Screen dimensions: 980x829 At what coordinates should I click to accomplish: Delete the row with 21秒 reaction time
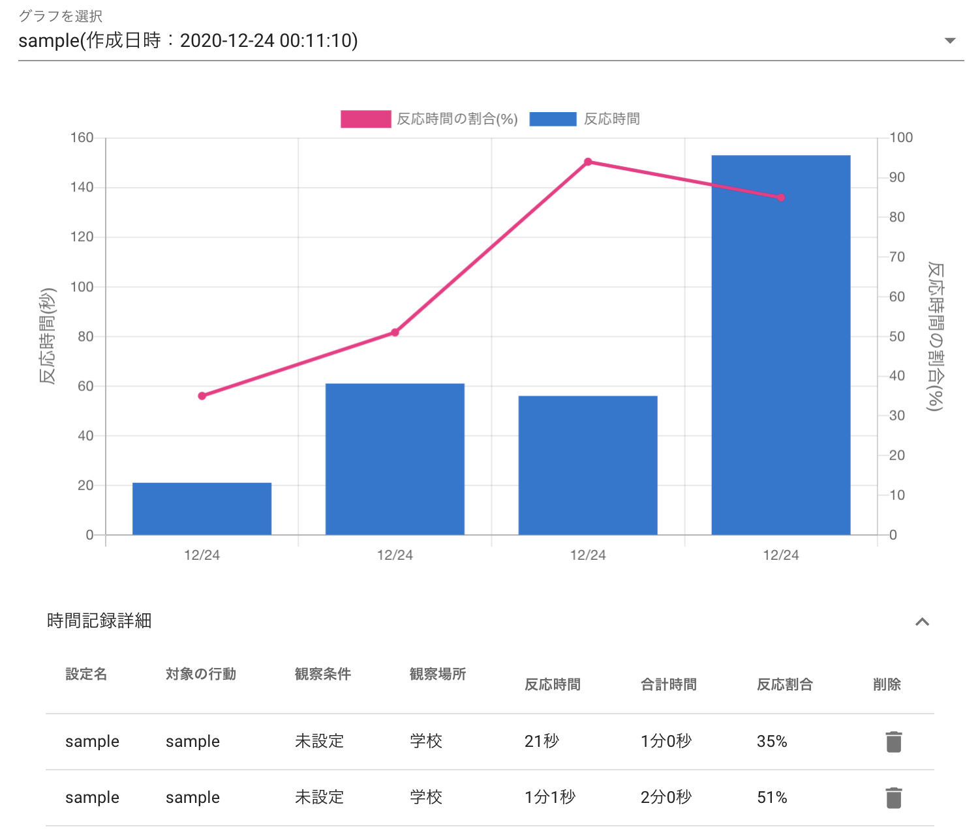pos(894,742)
